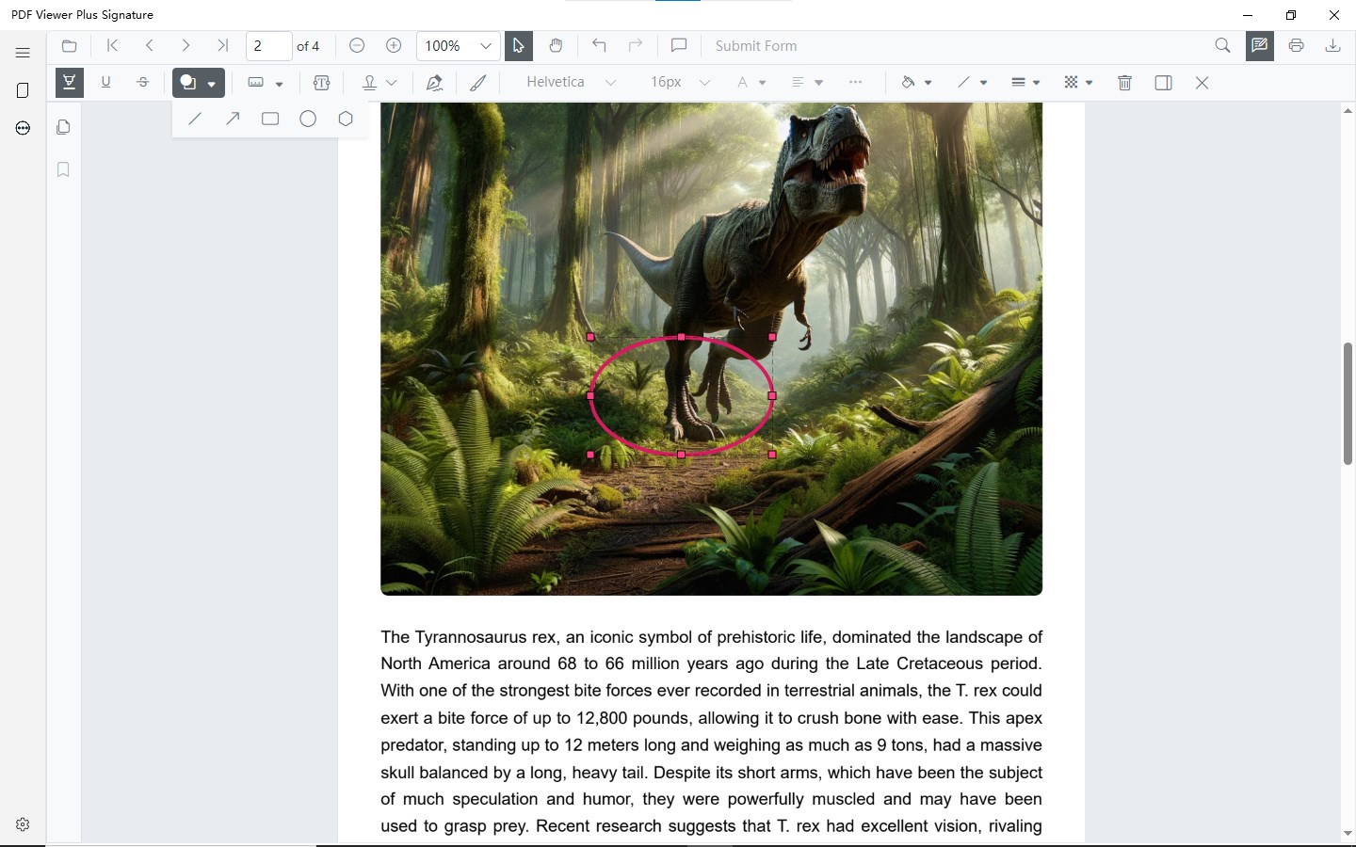Image resolution: width=1356 pixels, height=847 pixels.
Task: Select the polygon shape tool
Action: pos(346,119)
